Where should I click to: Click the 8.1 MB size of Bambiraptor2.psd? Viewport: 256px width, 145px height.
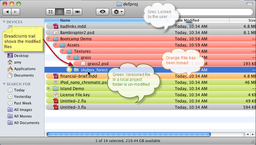(250, 33)
